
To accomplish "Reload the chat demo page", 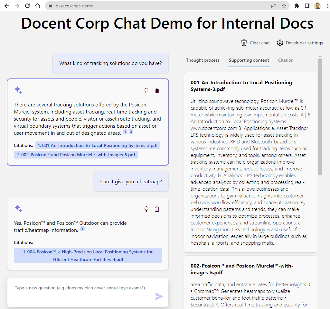I will [x=27, y=6].
